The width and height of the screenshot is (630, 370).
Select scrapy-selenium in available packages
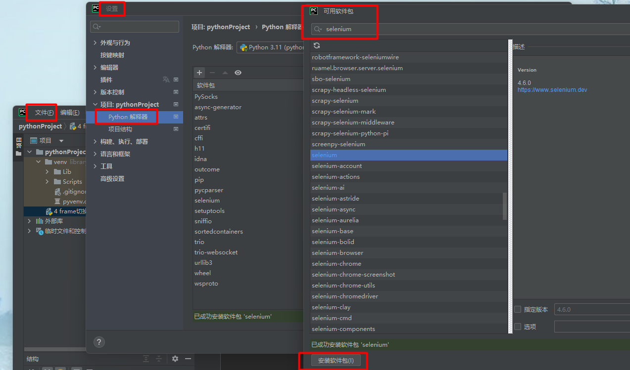409,100
